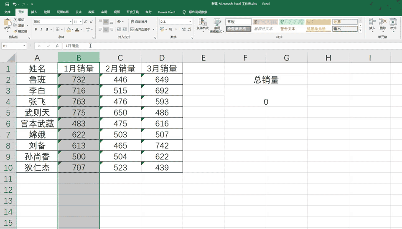Expand the font size dropdown showing 11
The width and height of the screenshot is (402, 229).
78,22
